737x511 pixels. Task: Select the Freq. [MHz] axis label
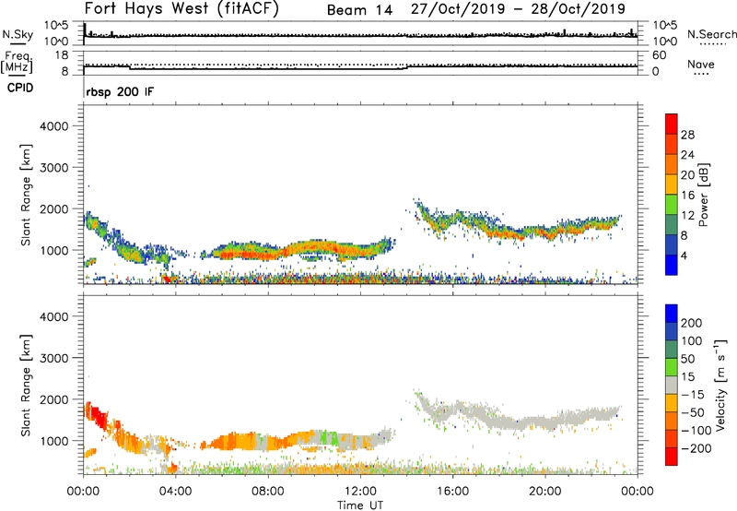point(18,62)
